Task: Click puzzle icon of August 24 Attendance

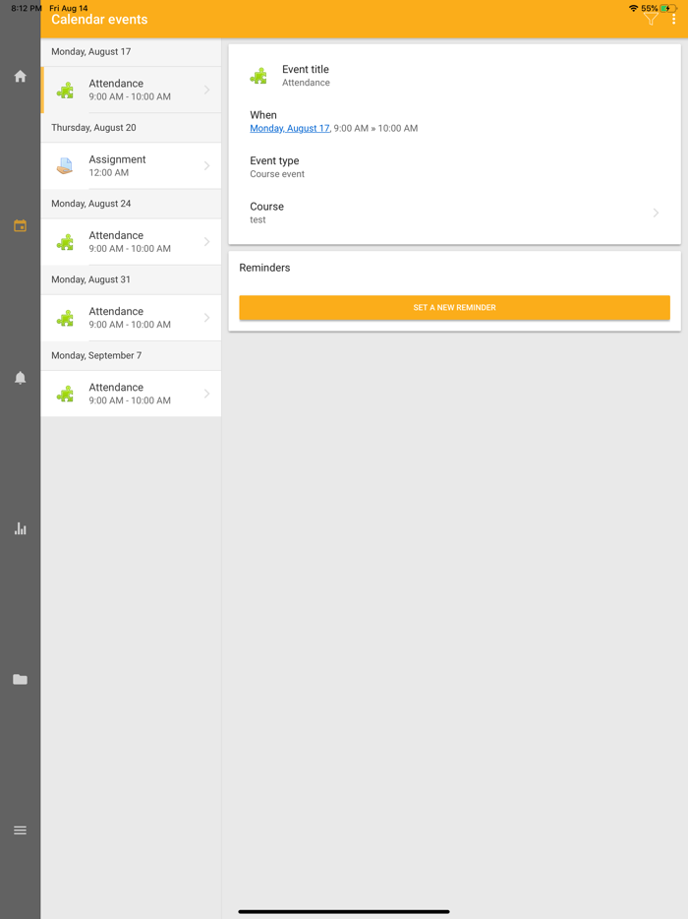Action: (65, 242)
